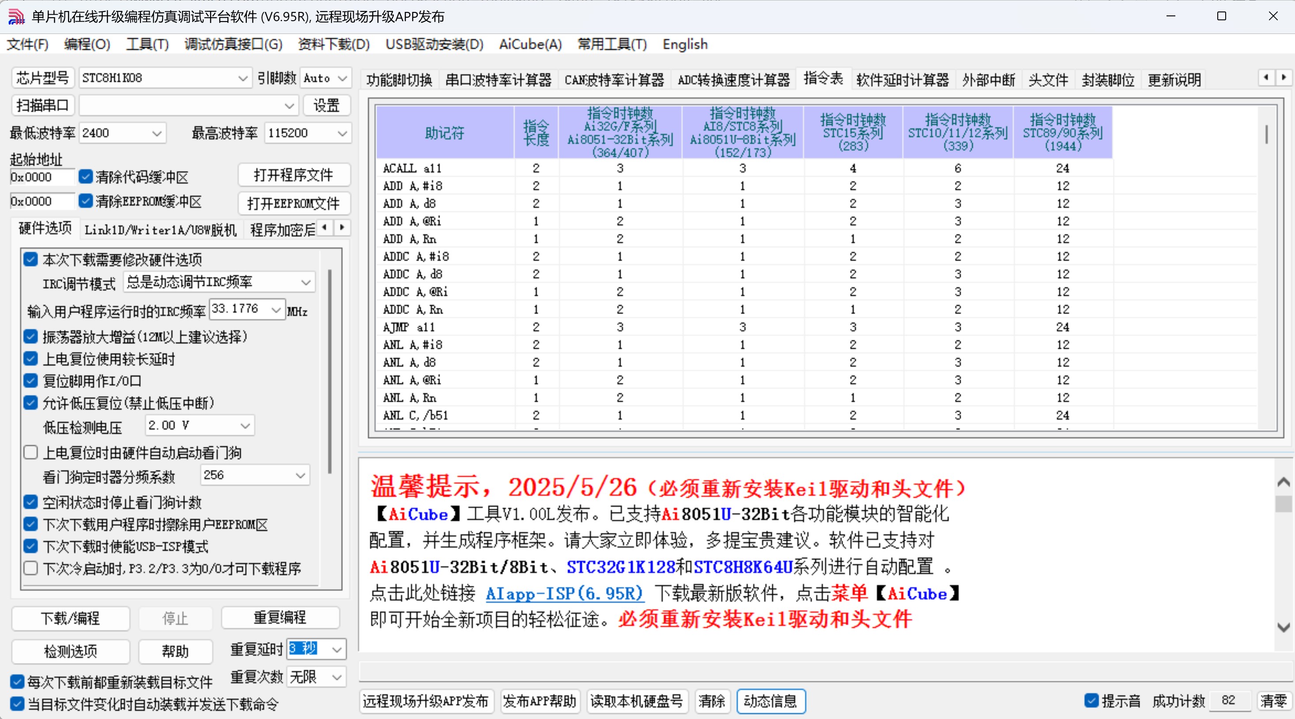Switch to Link1D/Writer1A/U8W脱机 tab
This screenshot has height=719, width=1295.
pos(160,230)
